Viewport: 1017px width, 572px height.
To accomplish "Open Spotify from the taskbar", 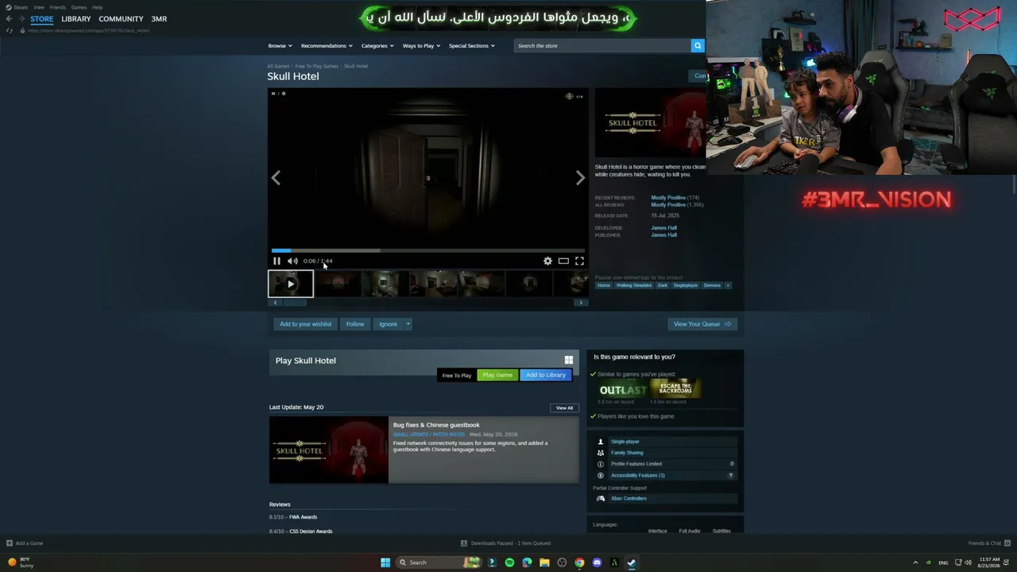I will [509, 562].
